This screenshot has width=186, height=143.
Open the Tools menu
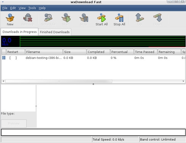coord(32,8)
